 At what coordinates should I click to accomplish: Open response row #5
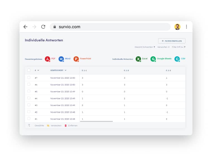click(x=105, y=91)
